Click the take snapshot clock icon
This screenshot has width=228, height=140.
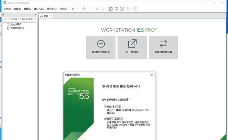coord(92,9)
